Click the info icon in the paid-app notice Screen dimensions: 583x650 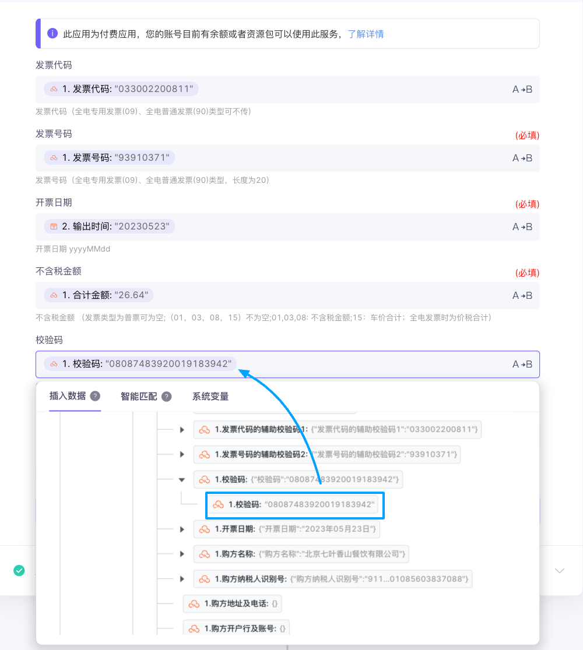click(52, 33)
